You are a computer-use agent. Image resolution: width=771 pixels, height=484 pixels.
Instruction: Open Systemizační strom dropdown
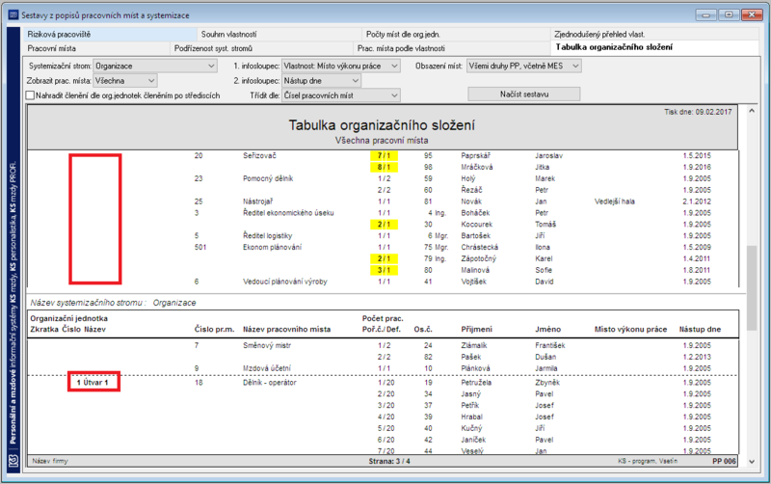155,66
